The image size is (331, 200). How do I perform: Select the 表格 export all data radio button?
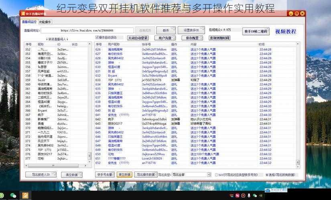coord(267,175)
